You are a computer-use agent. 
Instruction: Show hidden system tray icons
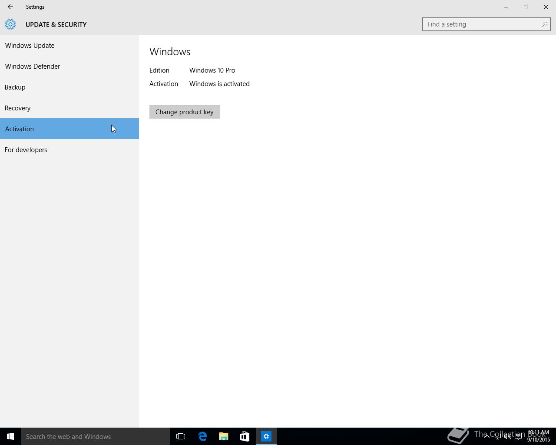[x=486, y=436]
